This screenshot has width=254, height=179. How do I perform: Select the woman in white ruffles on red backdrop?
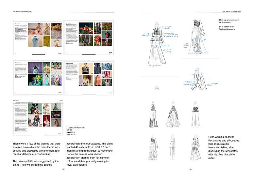(x=47, y=121)
